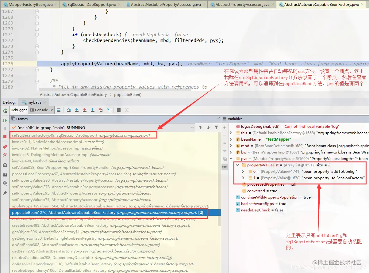Select populateBean:1276 frame
Image resolution: width=369 pixels, height=273 pixels.
click(x=115, y=212)
